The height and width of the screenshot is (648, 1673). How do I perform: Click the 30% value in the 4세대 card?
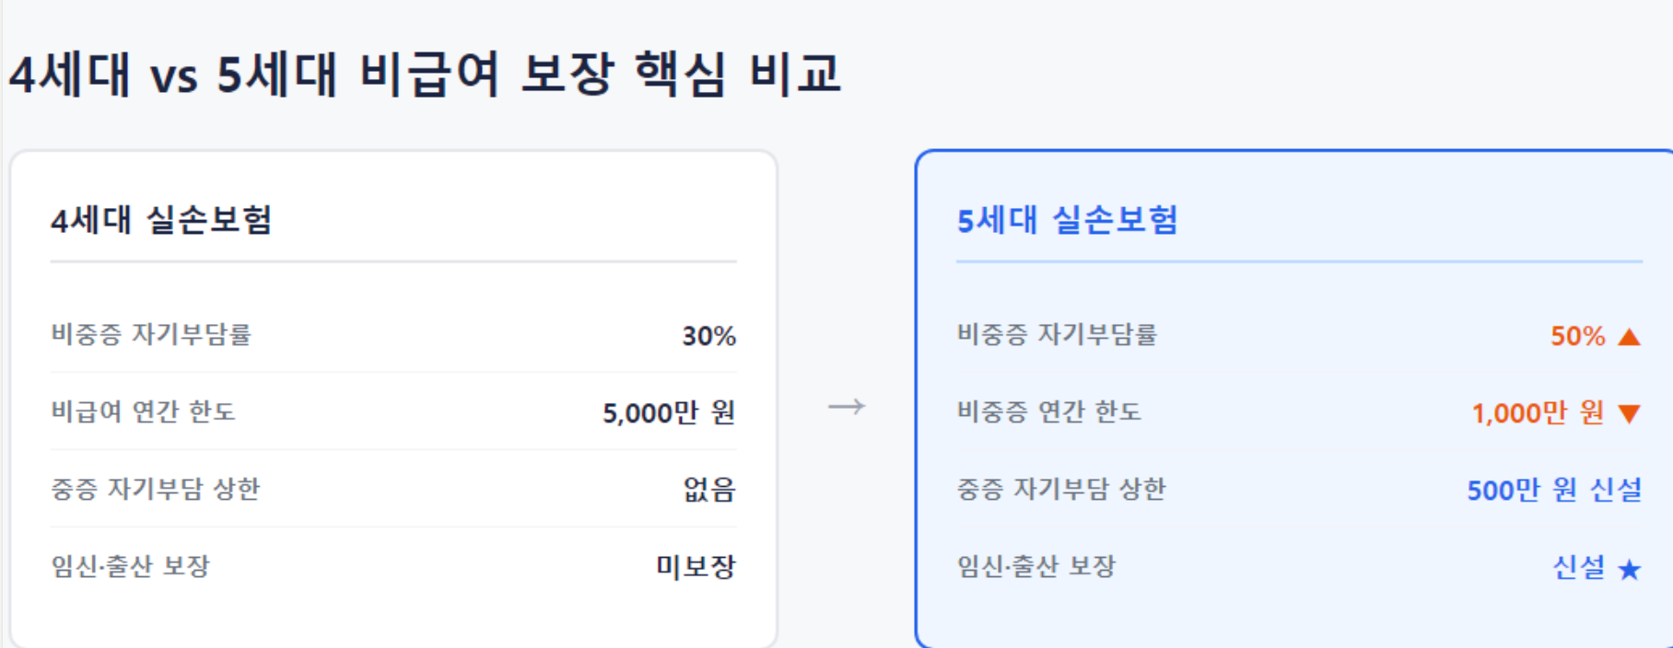[x=708, y=336]
